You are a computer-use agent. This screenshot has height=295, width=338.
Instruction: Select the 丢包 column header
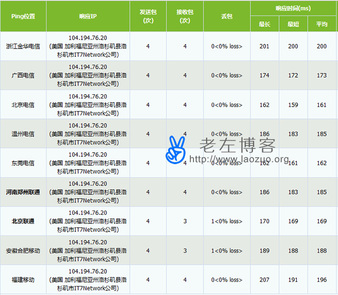(x=226, y=16)
